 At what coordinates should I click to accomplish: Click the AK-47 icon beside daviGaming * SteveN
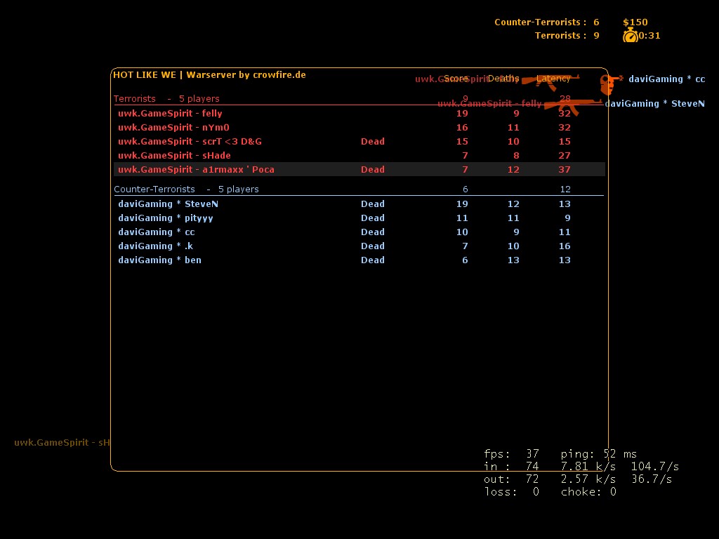pos(568,107)
